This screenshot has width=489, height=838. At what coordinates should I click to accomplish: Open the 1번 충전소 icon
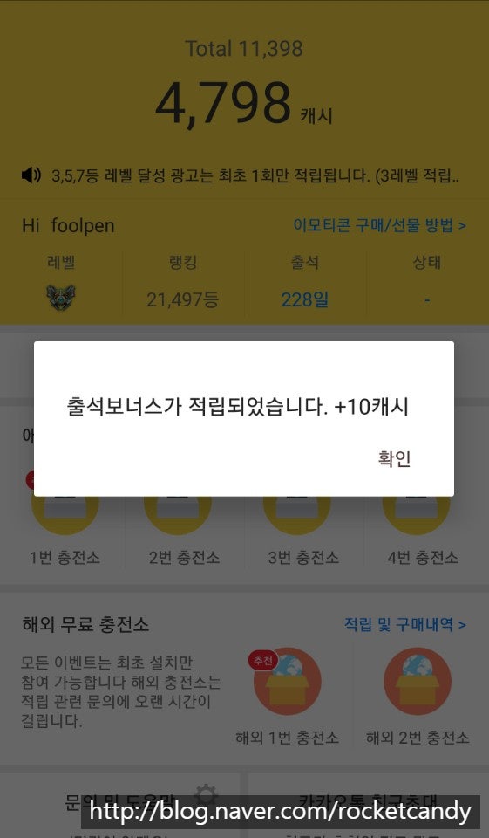tap(65, 515)
